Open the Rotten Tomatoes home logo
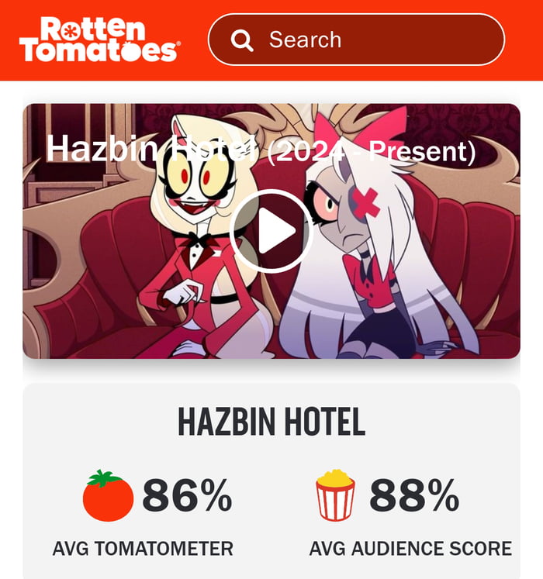Screen dimensions: 543x579 [x=100, y=39]
